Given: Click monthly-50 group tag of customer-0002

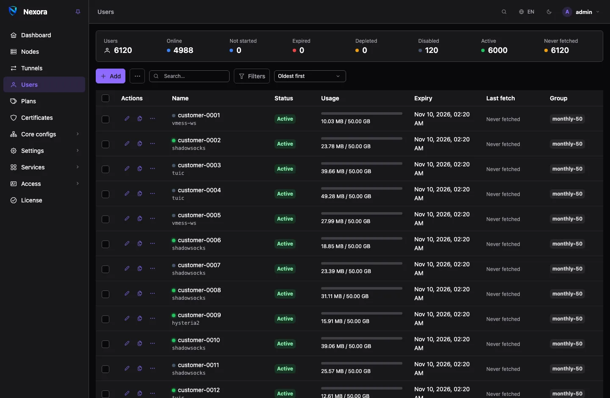Looking at the screenshot, I should point(567,144).
